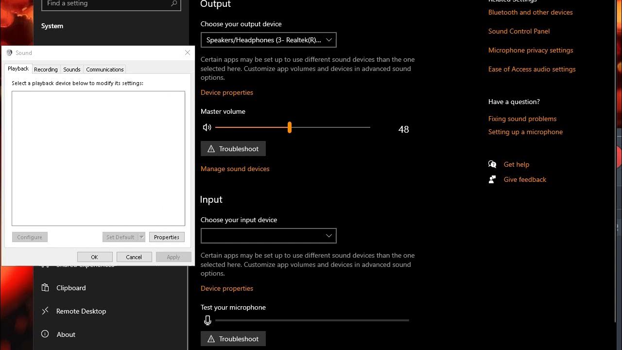Screen dimensions: 622x350
Task: Click the Clipboard icon in the sidebar
Action: pyautogui.click(x=45, y=288)
